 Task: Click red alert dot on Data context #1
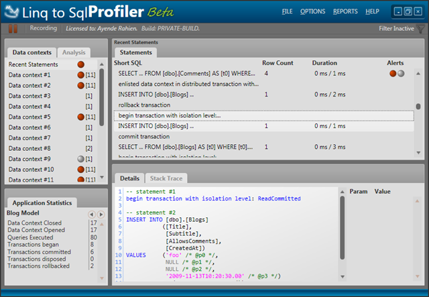(80, 74)
